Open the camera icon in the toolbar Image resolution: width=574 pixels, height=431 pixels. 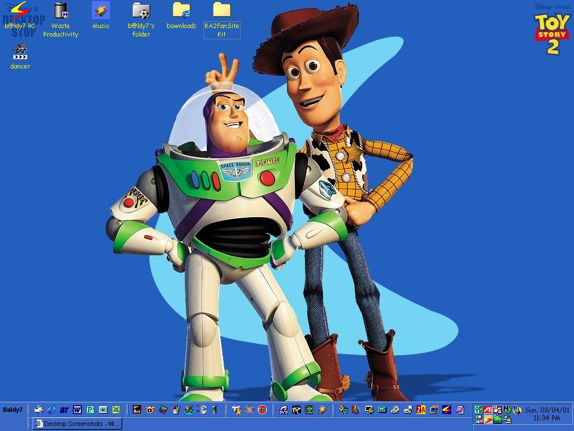[150, 410]
